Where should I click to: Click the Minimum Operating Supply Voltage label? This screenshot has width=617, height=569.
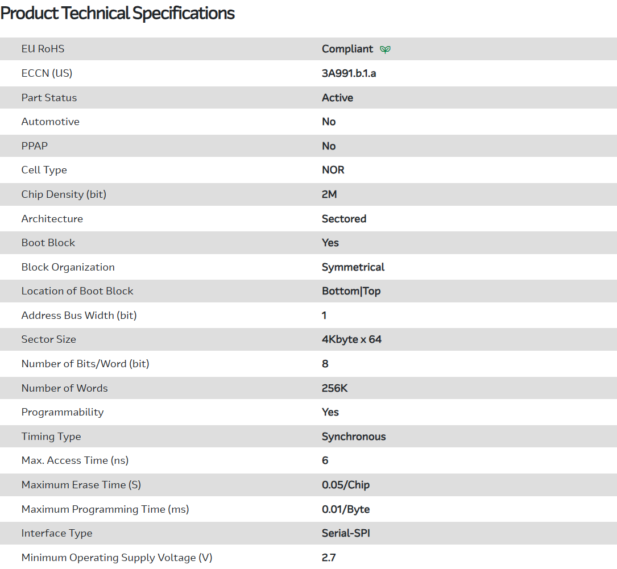[117, 558]
